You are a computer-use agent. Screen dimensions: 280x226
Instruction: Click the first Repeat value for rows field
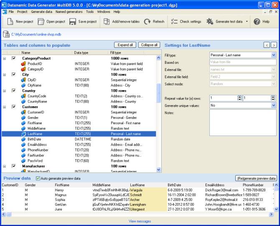tap(224, 98)
